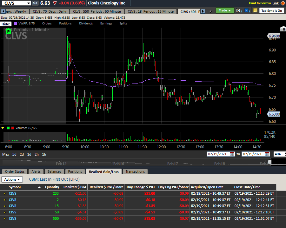Toggle Earnings display on chart
Image resolution: width=286 pixels, height=228 pixels.
click(x=106, y=23)
